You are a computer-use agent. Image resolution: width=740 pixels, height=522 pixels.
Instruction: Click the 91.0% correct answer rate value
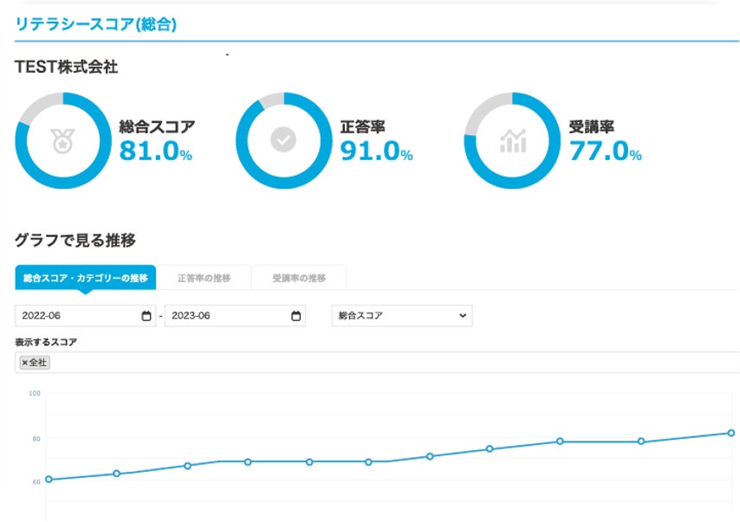(376, 151)
